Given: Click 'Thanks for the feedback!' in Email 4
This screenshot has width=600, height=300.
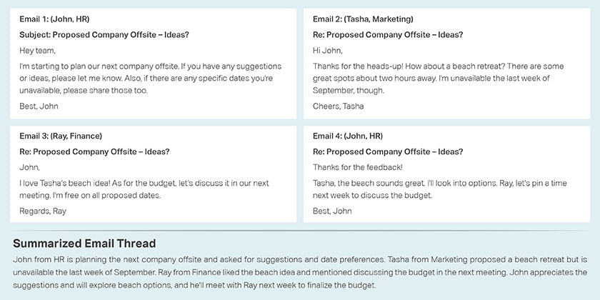Looking at the screenshot, I should [357, 167].
